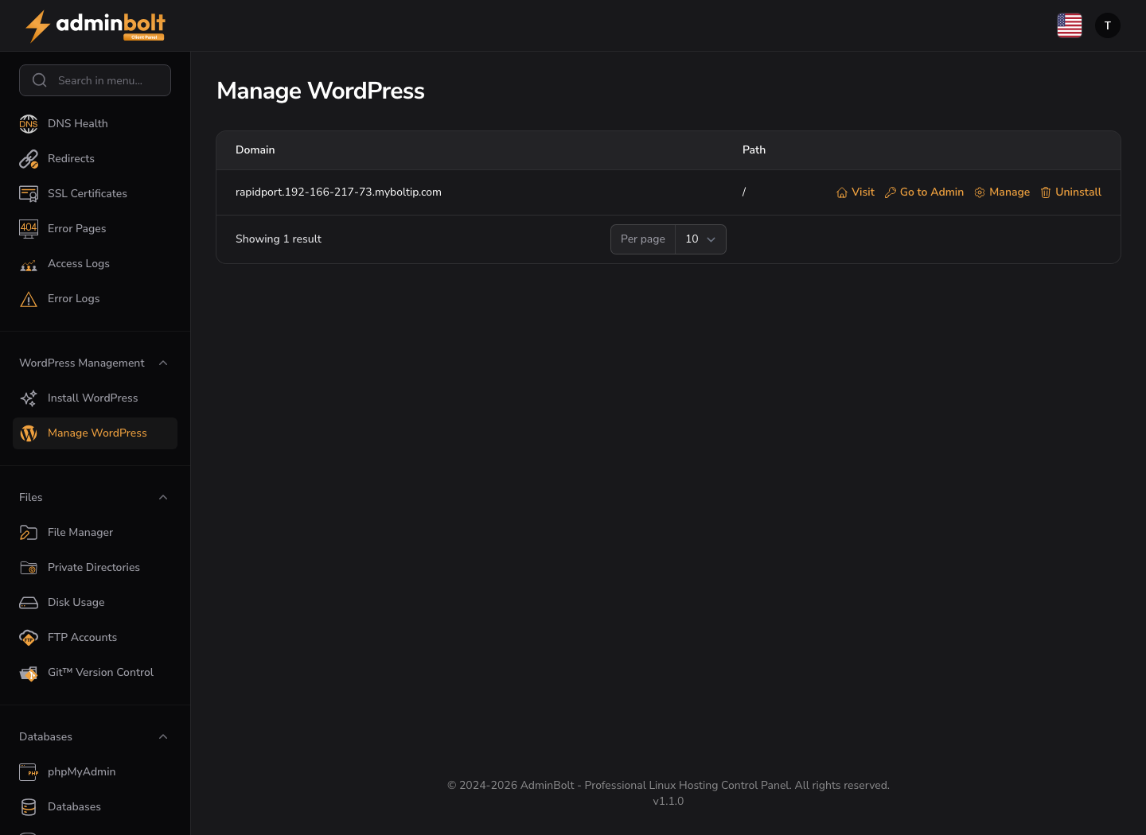Open user menu via T avatar
Viewport: 1146px width, 835px height.
pyautogui.click(x=1108, y=25)
